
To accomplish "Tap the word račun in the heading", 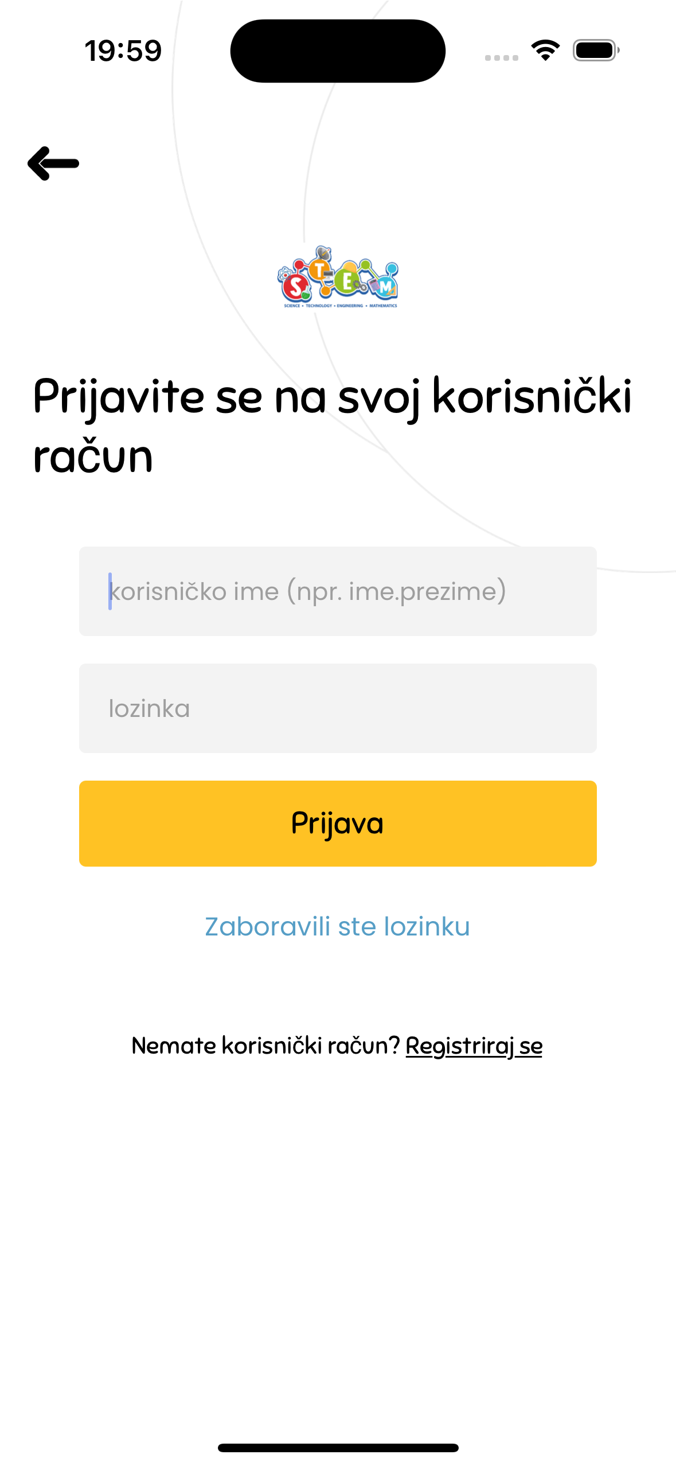I will pos(93,457).
